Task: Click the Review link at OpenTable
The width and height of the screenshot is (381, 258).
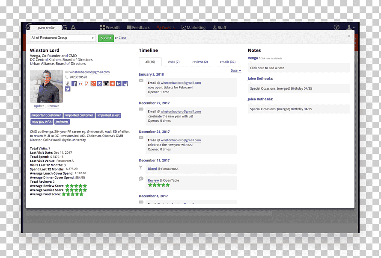Action: tap(153, 180)
